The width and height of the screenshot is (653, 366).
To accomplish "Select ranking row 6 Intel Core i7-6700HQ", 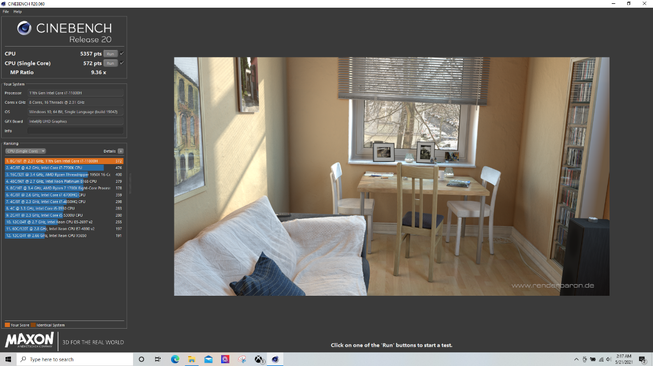I will 64,195.
